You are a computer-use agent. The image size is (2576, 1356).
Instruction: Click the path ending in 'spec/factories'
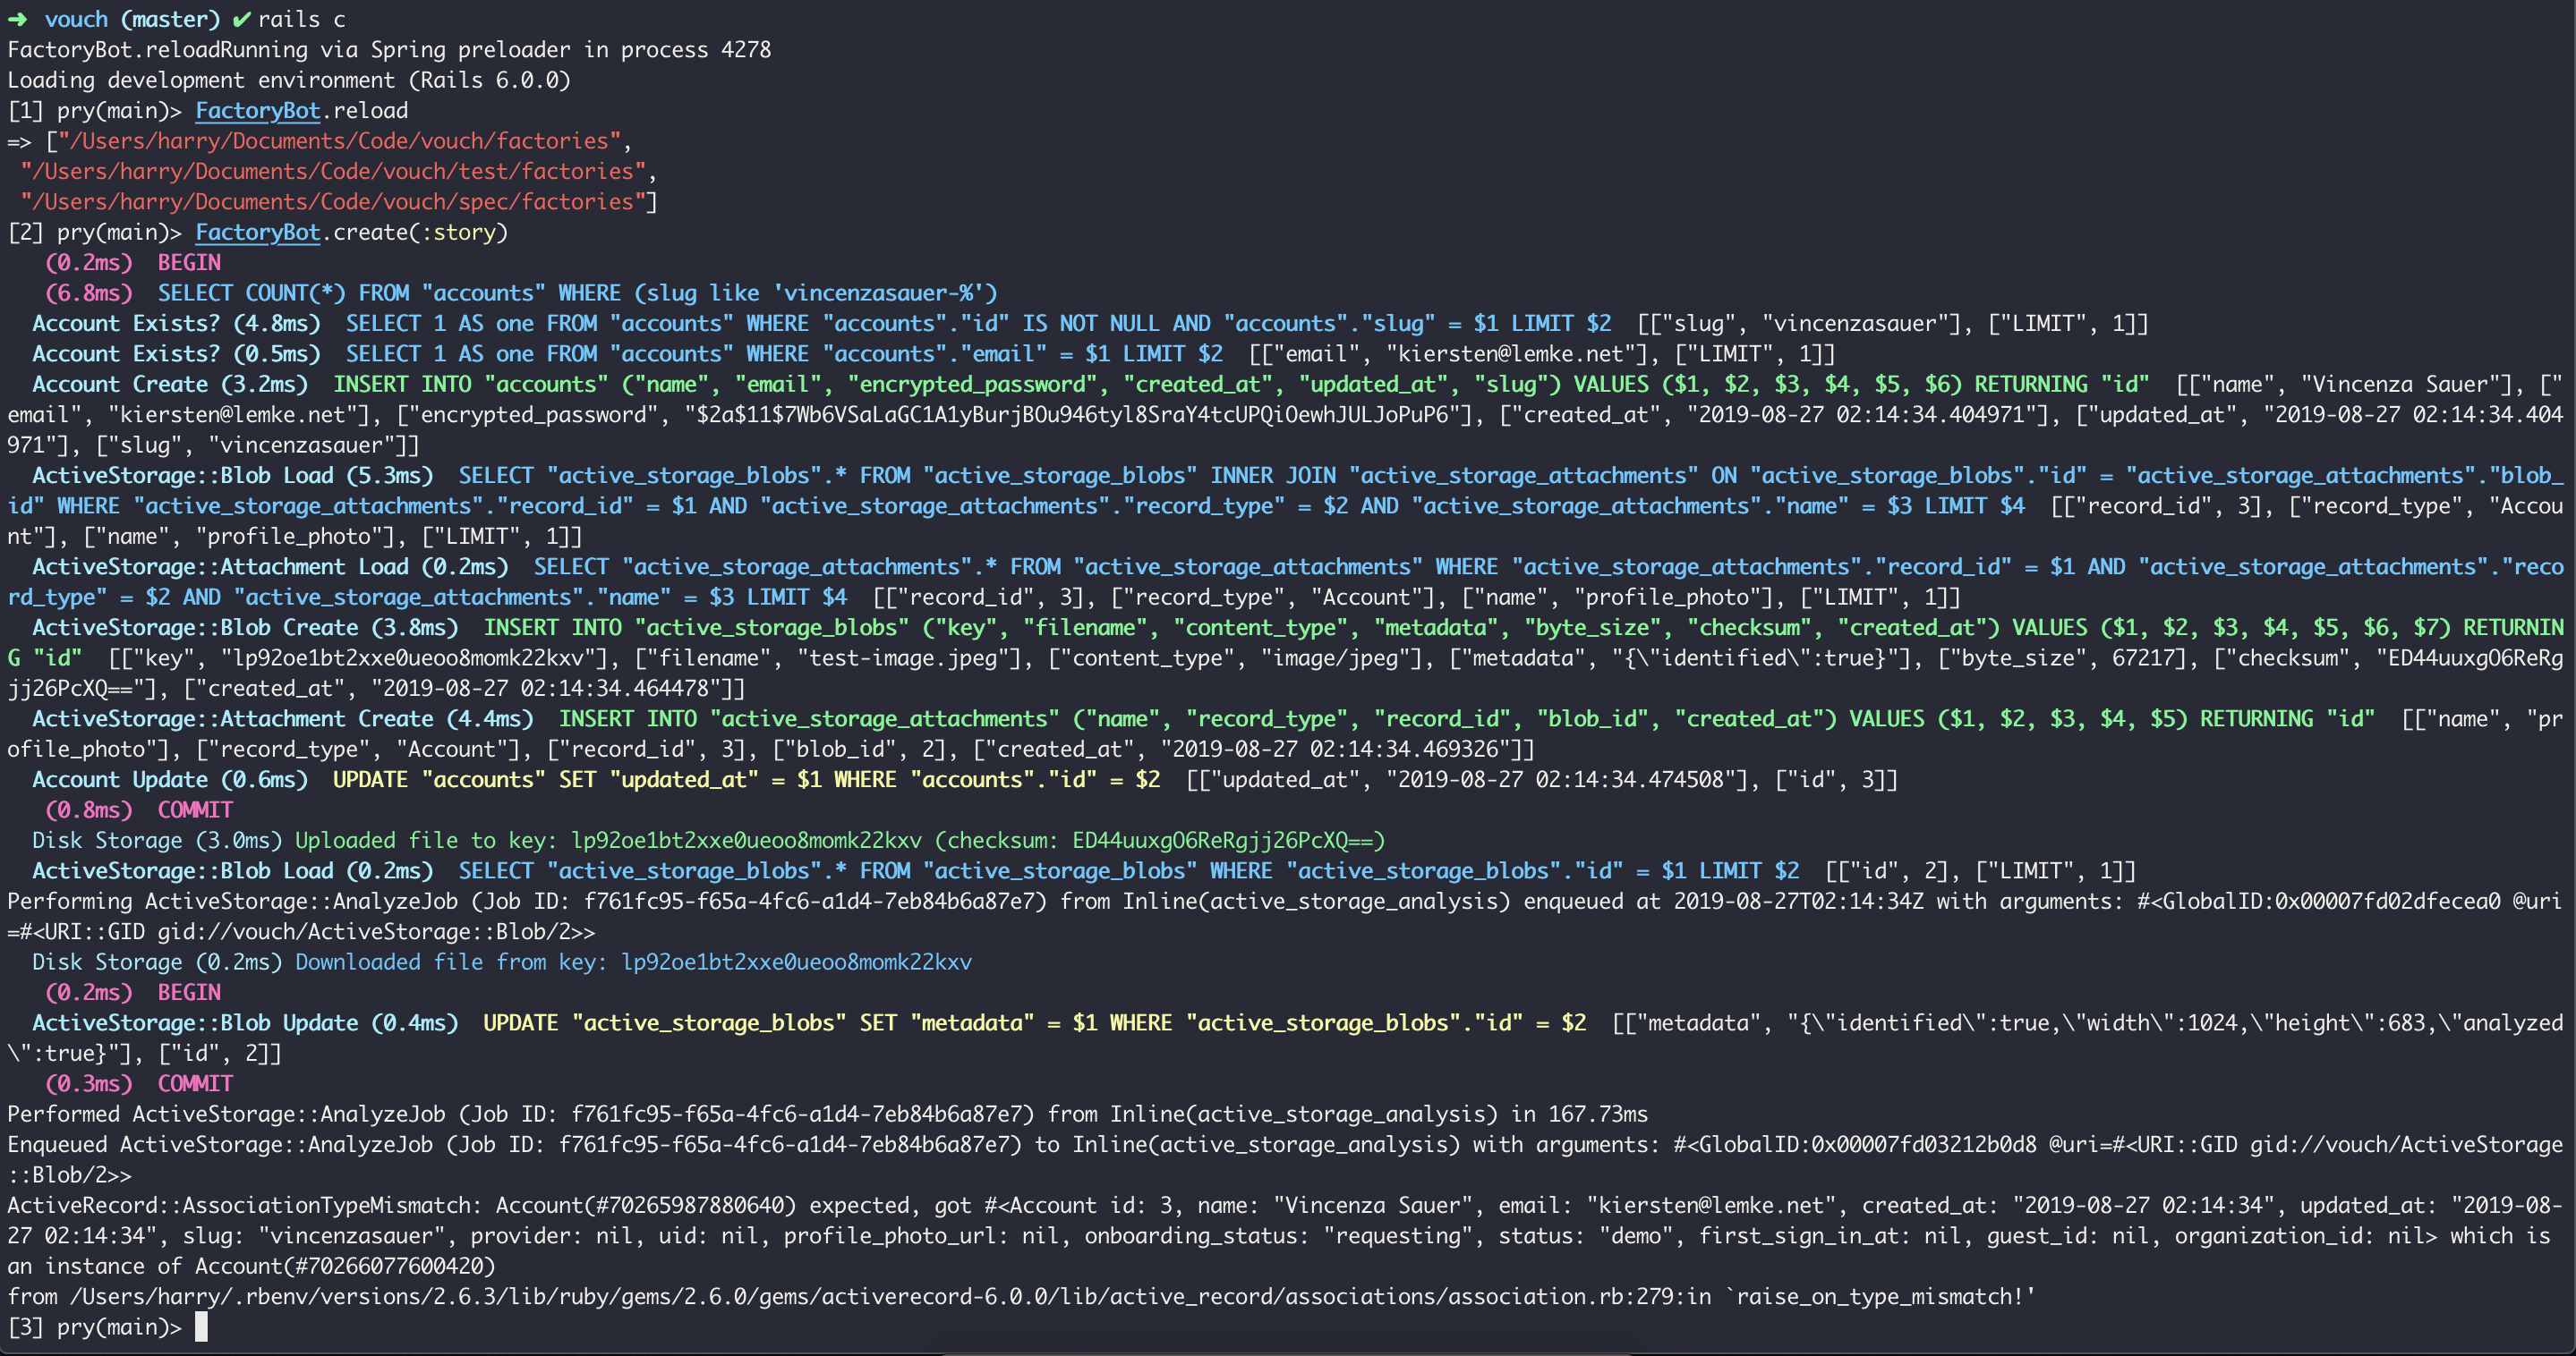(334, 202)
